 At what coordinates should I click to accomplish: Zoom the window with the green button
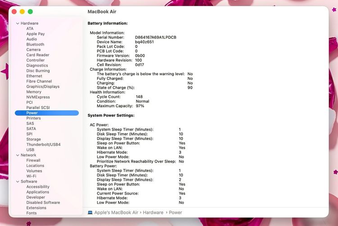coord(30,12)
